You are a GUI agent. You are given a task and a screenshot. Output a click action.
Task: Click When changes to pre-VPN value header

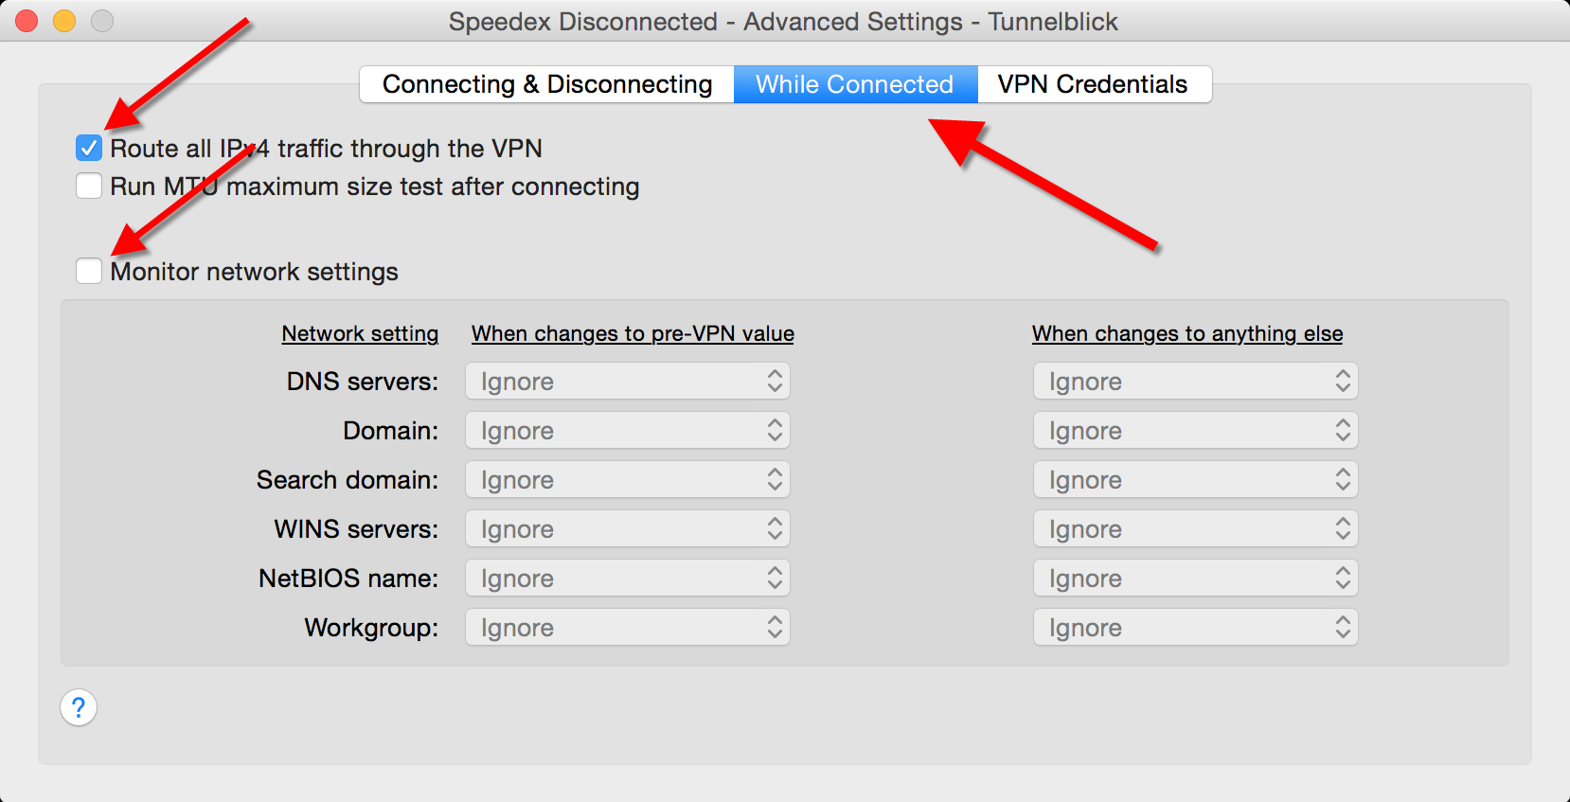click(633, 333)
